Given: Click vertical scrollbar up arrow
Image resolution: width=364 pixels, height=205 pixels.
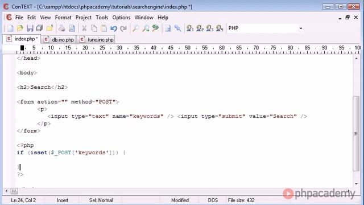Looking at the screenshot, I should click(356, 59).
